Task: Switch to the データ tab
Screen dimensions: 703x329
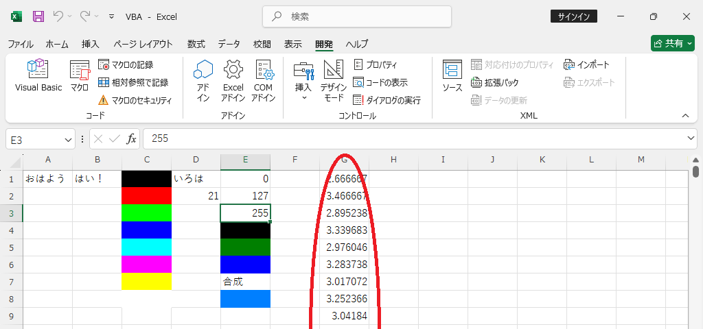Action: pos(229,44)
